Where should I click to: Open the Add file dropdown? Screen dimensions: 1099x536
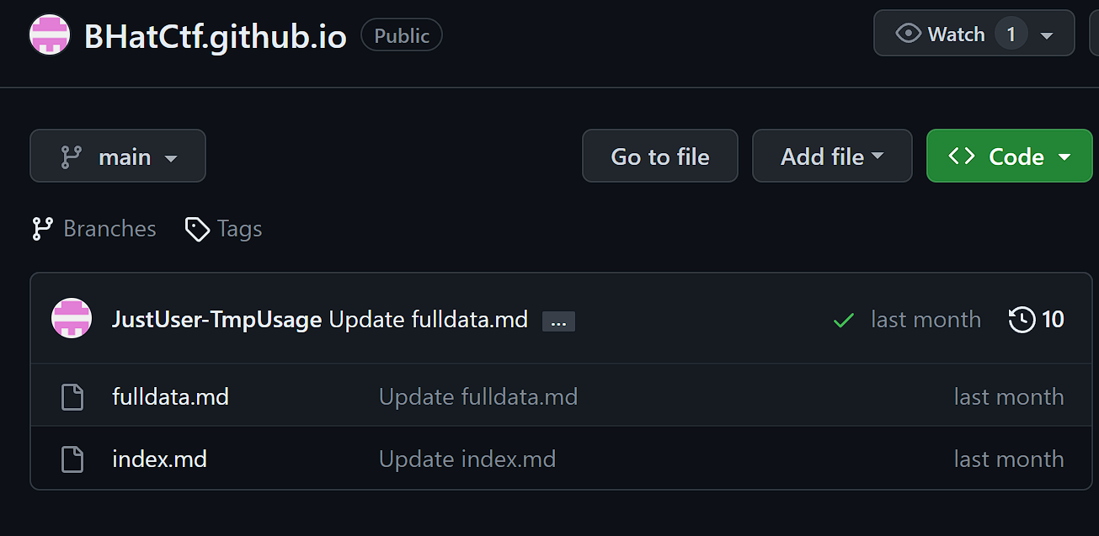coord(832,156)
